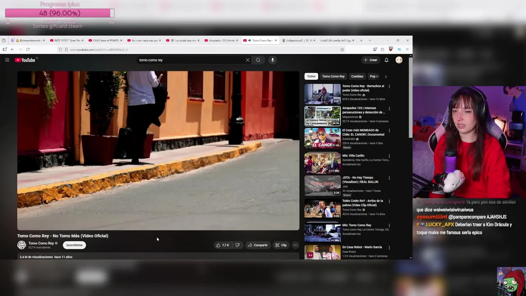
Task: Open the notifications bell on YouTube
Action: point(386,60)
